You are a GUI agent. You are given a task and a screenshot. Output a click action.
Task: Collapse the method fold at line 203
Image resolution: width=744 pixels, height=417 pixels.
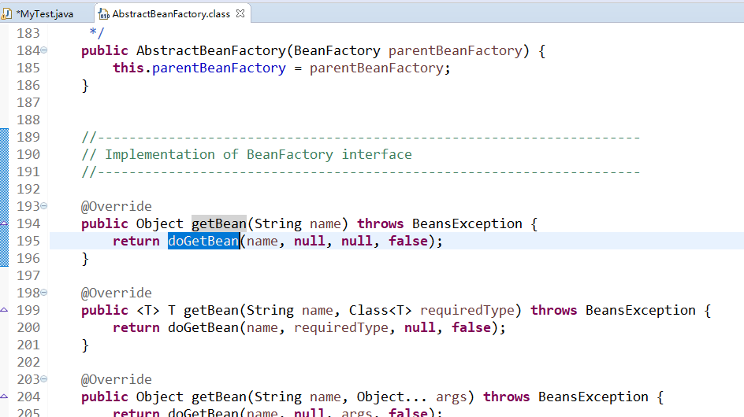tap(43, 378)
